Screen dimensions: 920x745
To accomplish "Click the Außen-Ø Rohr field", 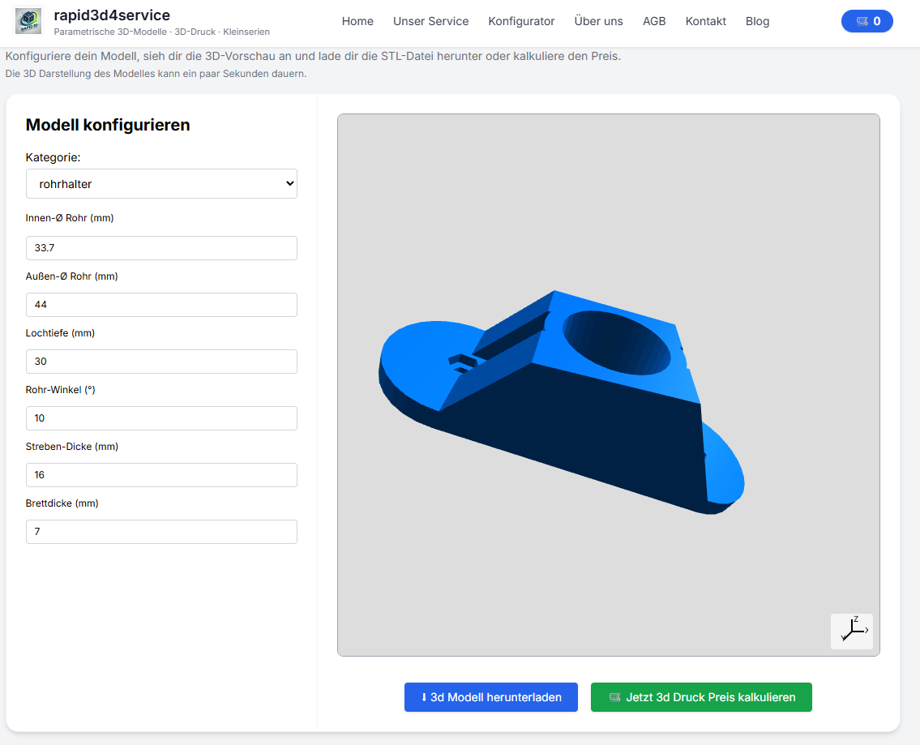I will tap(161, 305).
